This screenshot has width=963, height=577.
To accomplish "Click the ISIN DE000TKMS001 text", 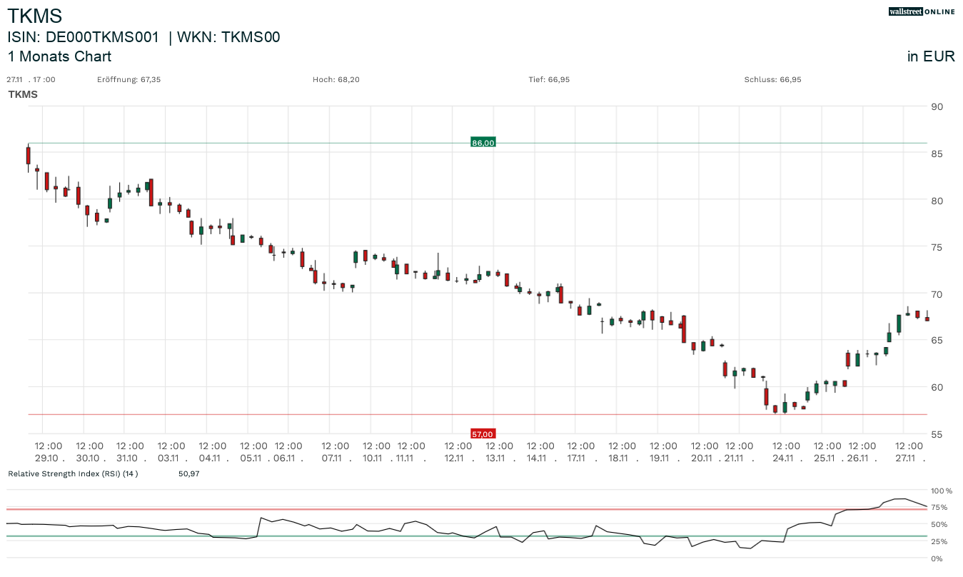I will 83,37.
